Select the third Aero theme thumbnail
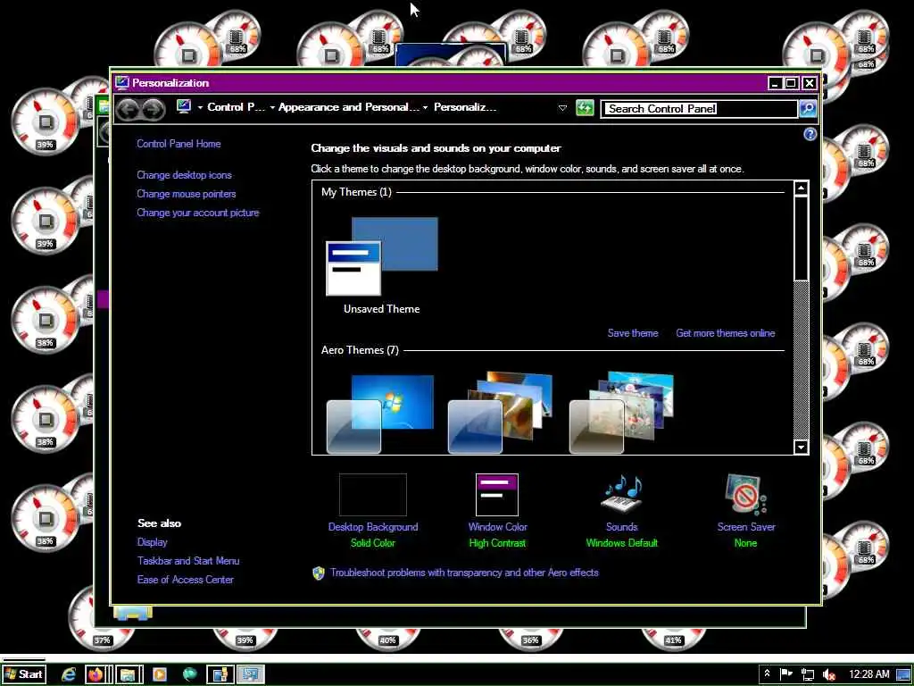The height and width of the screenshot is (686, 914). [x=621, y=413]
